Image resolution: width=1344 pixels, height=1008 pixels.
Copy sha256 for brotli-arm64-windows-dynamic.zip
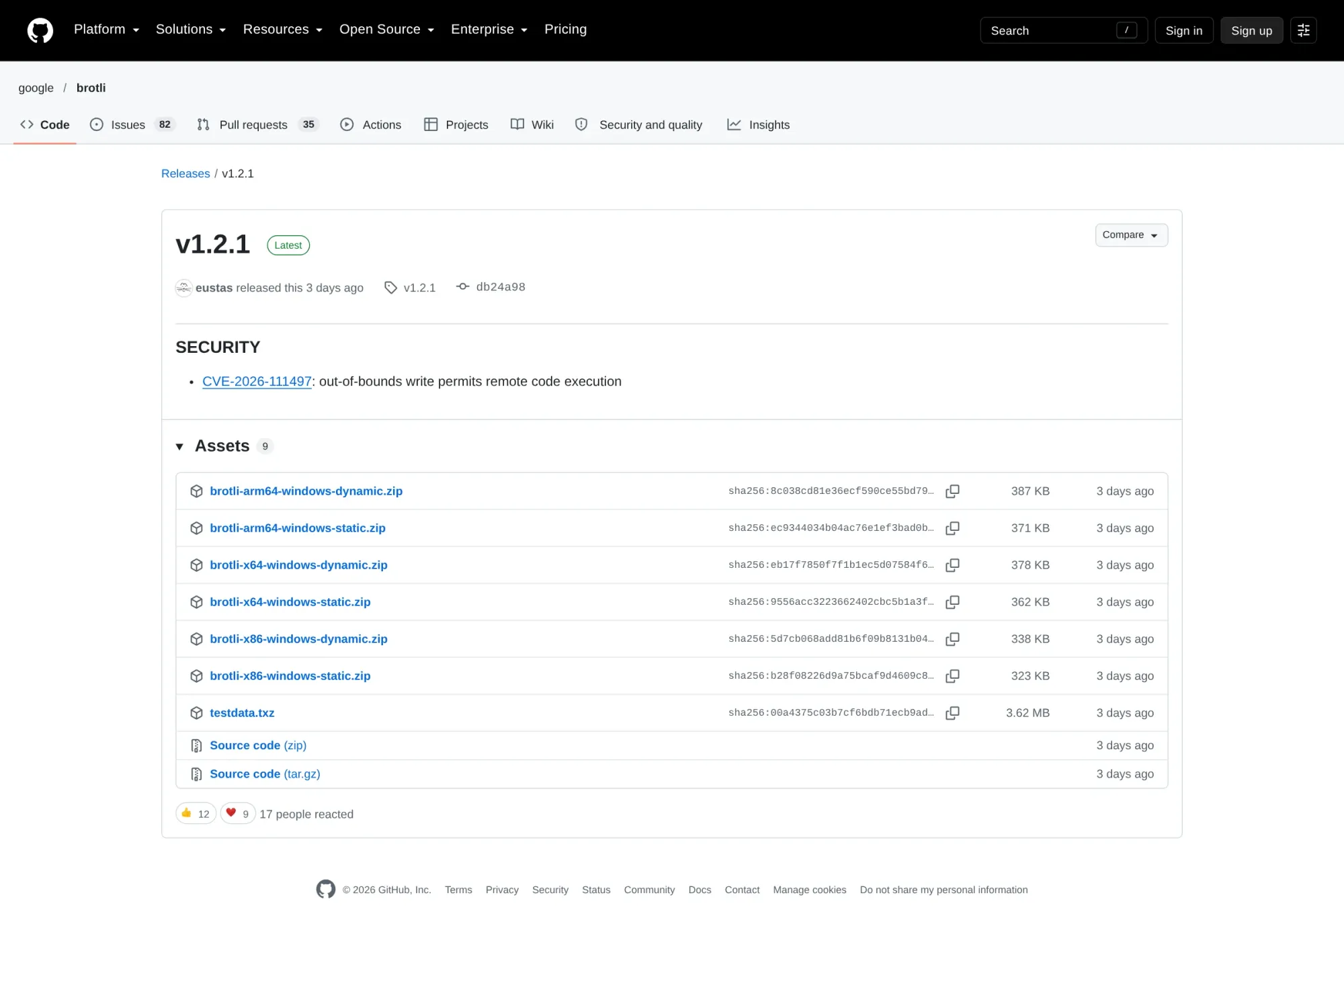(952, 491)
